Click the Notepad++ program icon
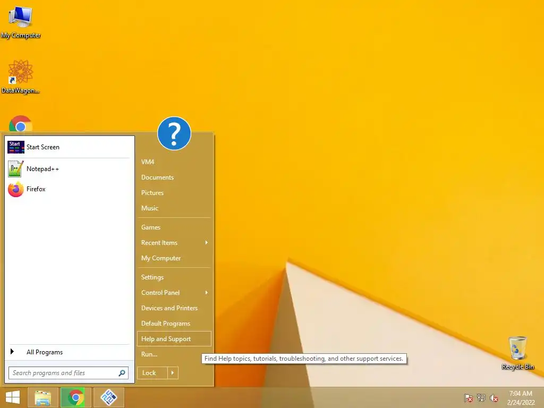Screen dimensions: 544x408 [x=15, y=168]
